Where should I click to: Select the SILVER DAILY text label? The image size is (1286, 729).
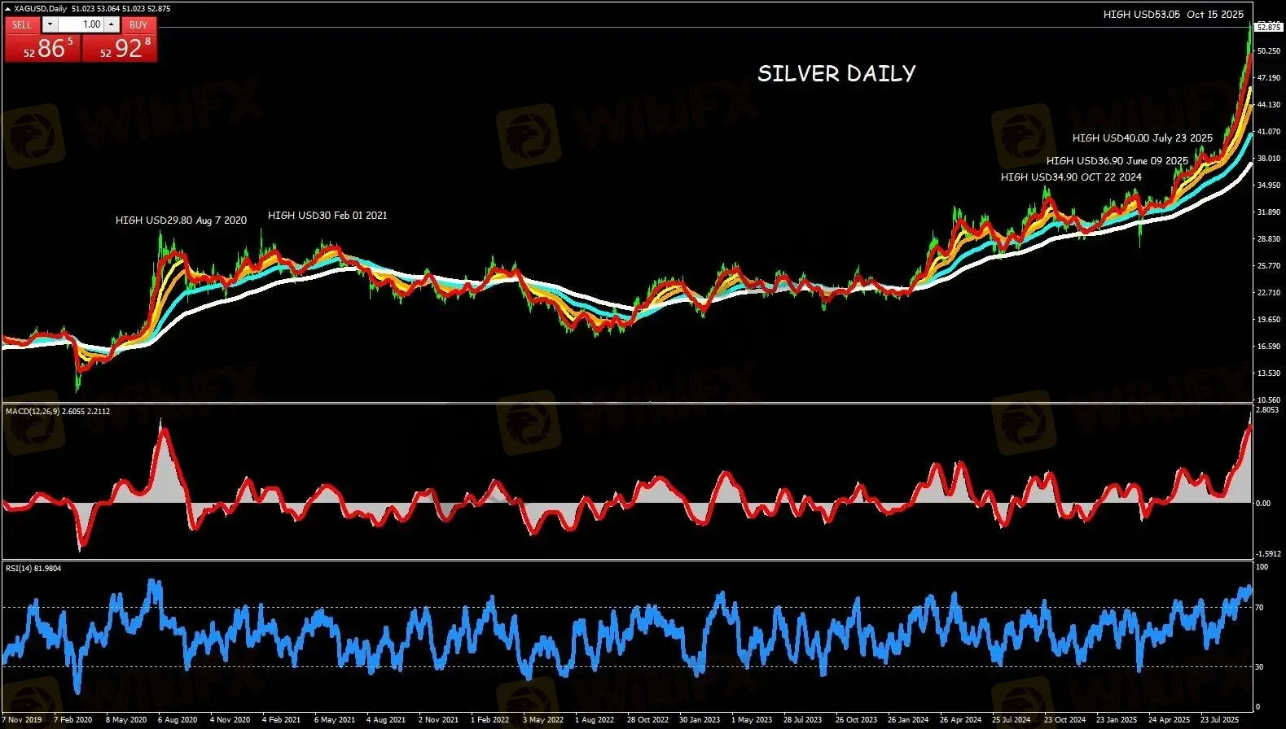tap(836, 74)
